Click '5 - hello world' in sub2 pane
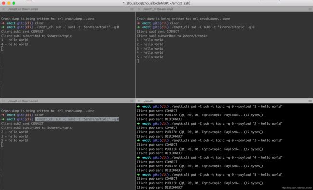The width and height of the screenshot is (313, 190). point(14,140)
